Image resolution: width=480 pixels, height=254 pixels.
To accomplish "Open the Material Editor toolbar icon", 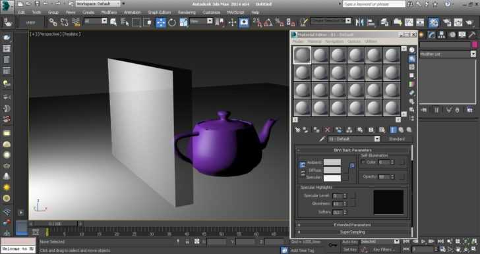I will click(433, 22).
